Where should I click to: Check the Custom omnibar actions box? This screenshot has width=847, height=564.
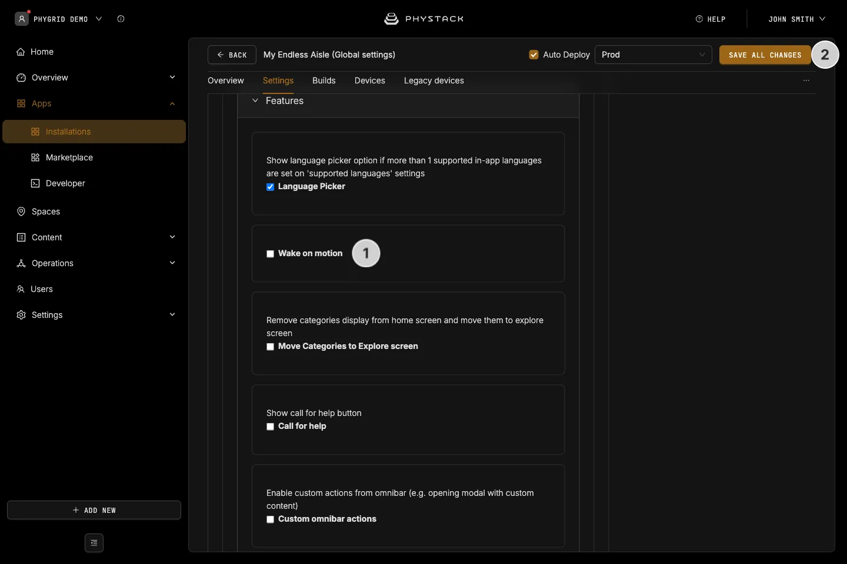click(x=271, y=519)
